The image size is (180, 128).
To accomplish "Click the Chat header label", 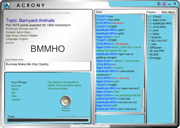I will coord(99,12).
